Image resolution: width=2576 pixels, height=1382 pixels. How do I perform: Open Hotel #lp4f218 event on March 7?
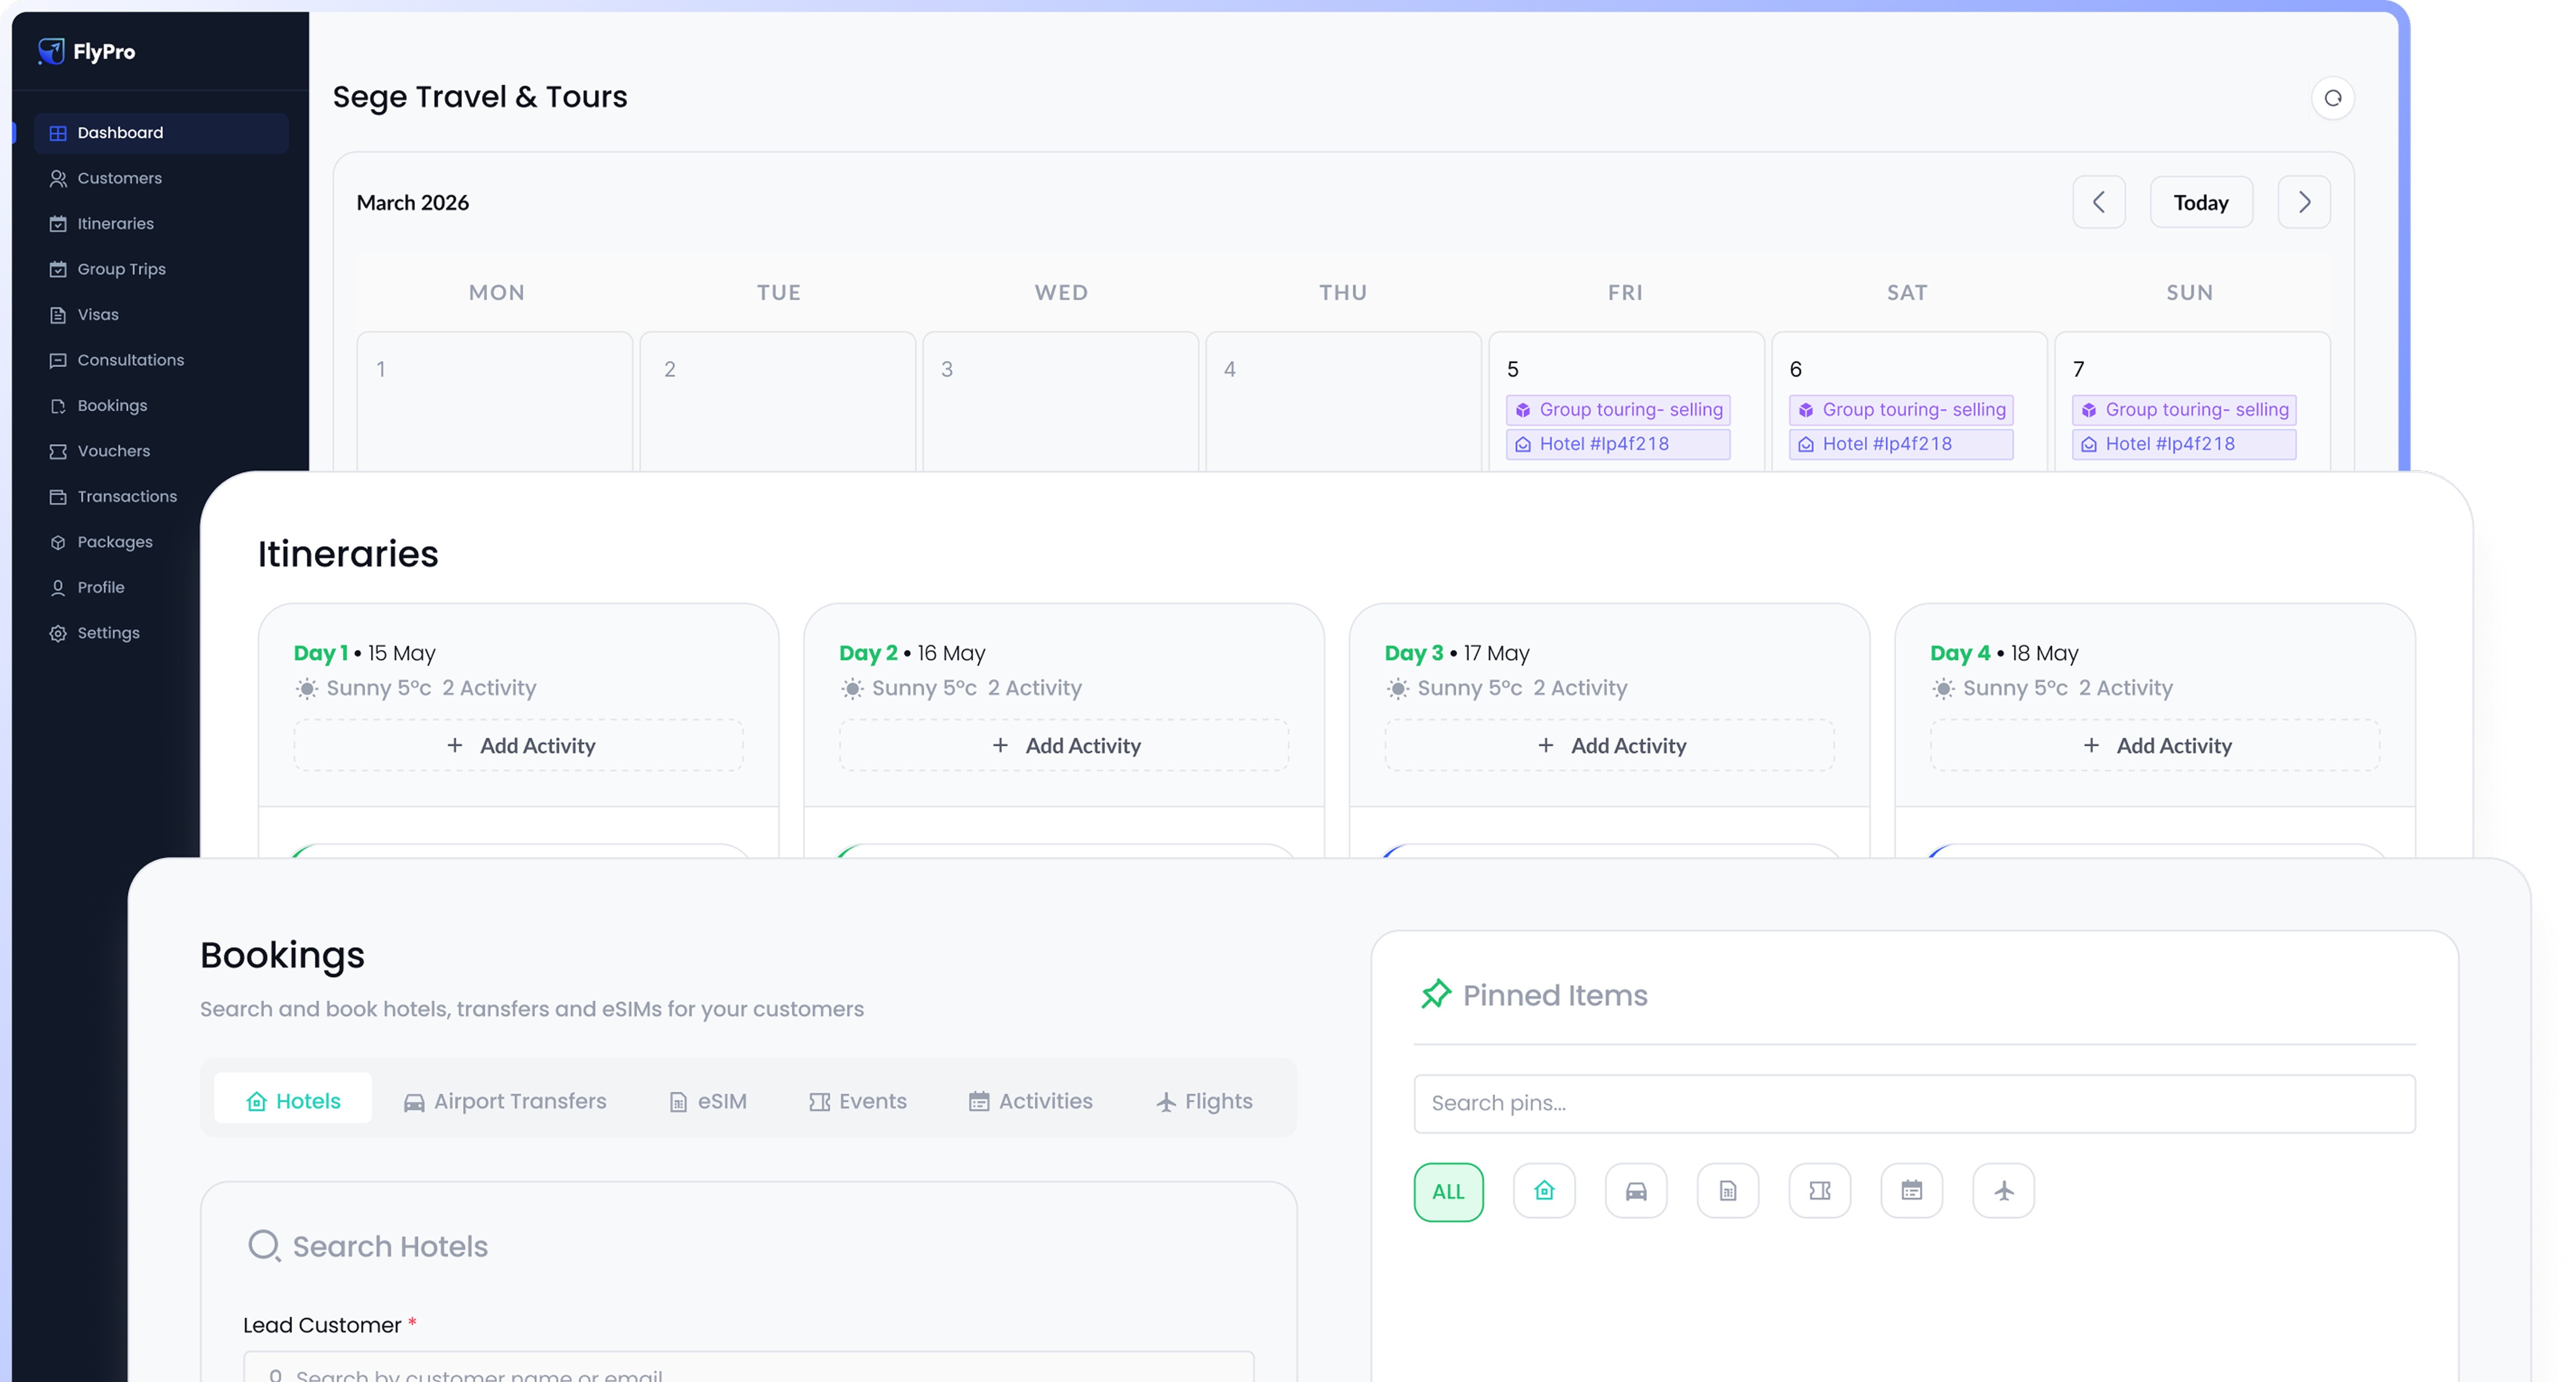(2184, 444)
